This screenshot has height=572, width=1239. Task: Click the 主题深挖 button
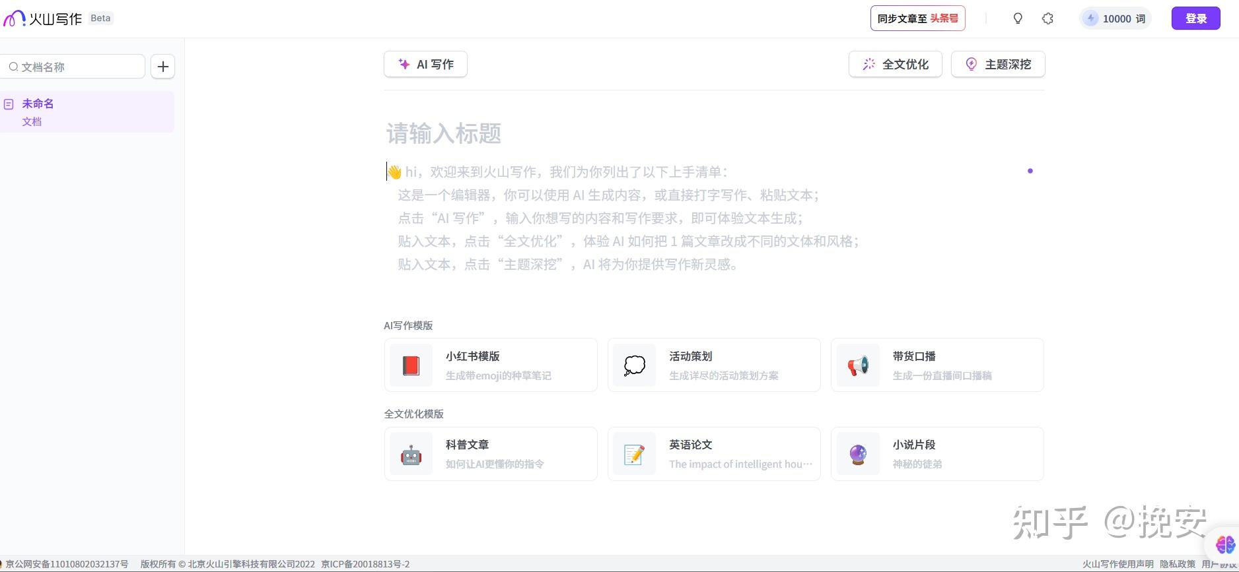(x=998, y=64)
